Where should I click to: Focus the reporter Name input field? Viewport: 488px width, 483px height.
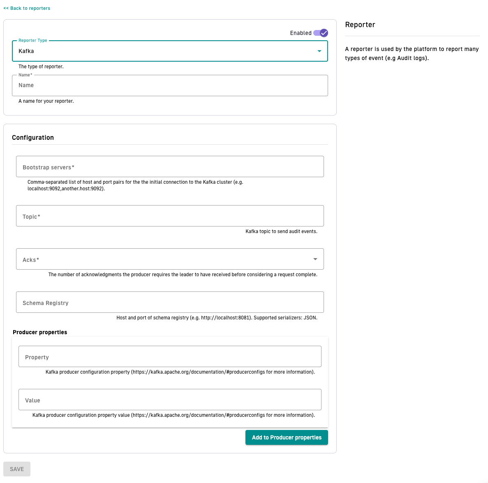coord(170,86)
